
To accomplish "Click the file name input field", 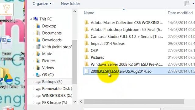I will tap(122, 109).
